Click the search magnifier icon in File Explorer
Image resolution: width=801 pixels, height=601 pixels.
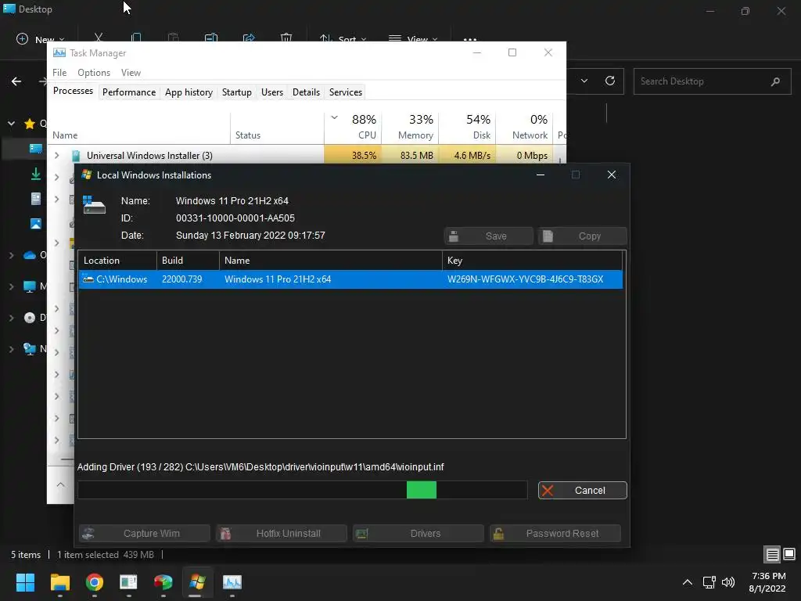tap(775, 81)
